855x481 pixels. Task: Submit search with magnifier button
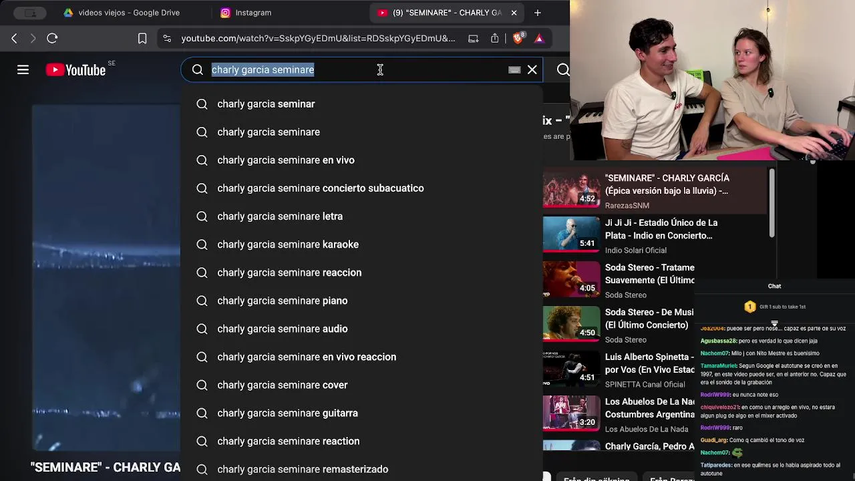[x=562, y=69]
